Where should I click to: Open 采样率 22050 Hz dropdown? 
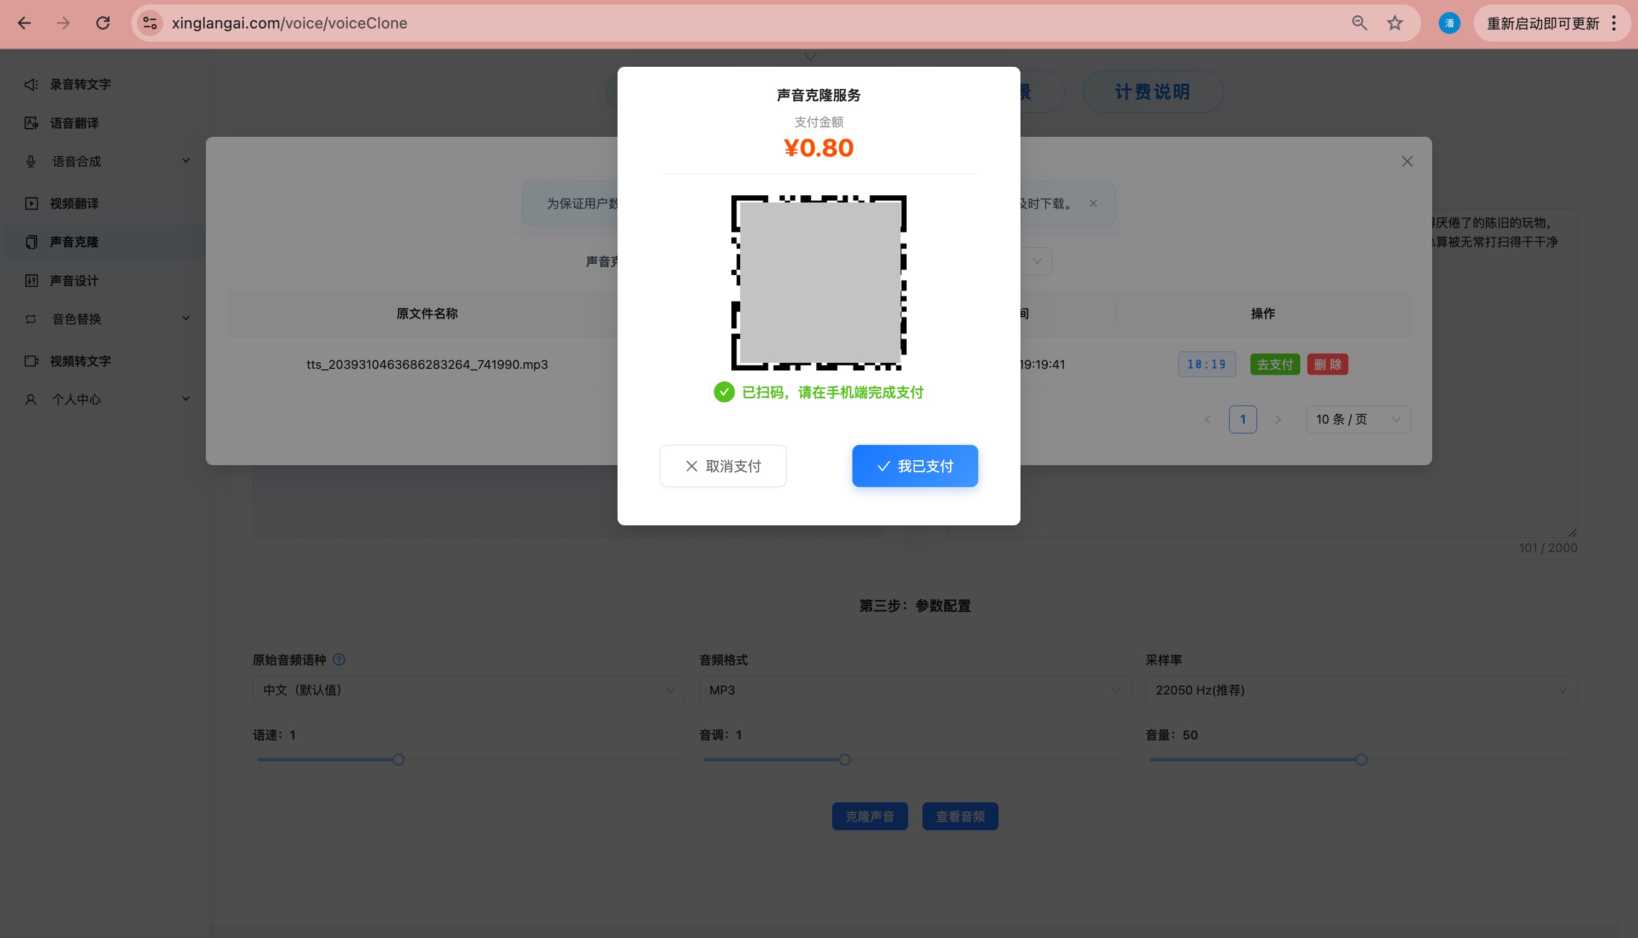click(1361, 690)
